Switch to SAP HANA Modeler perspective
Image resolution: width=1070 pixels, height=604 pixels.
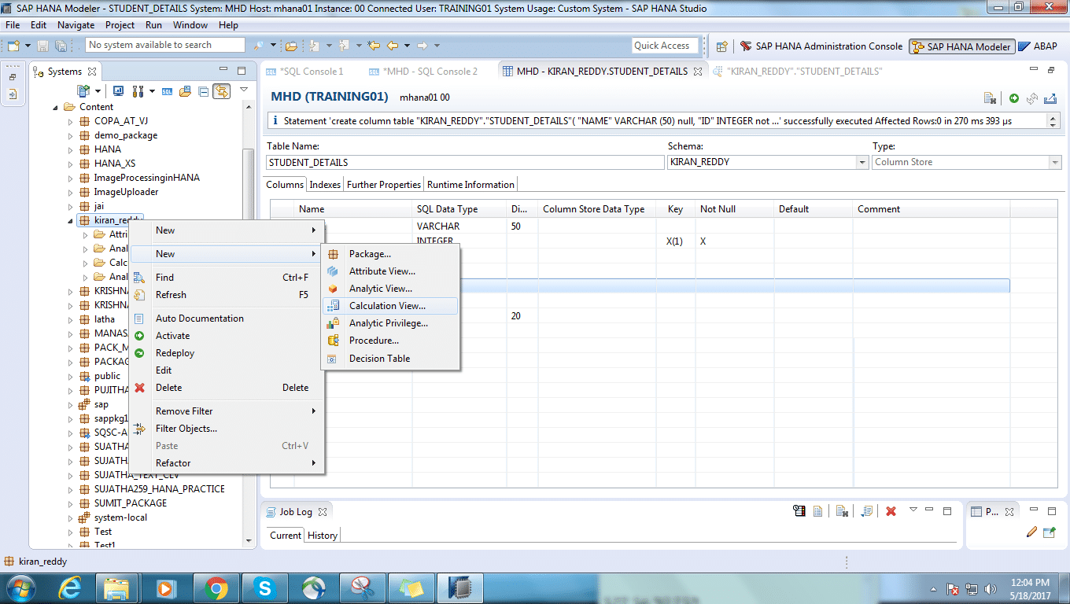coord(961,46)
